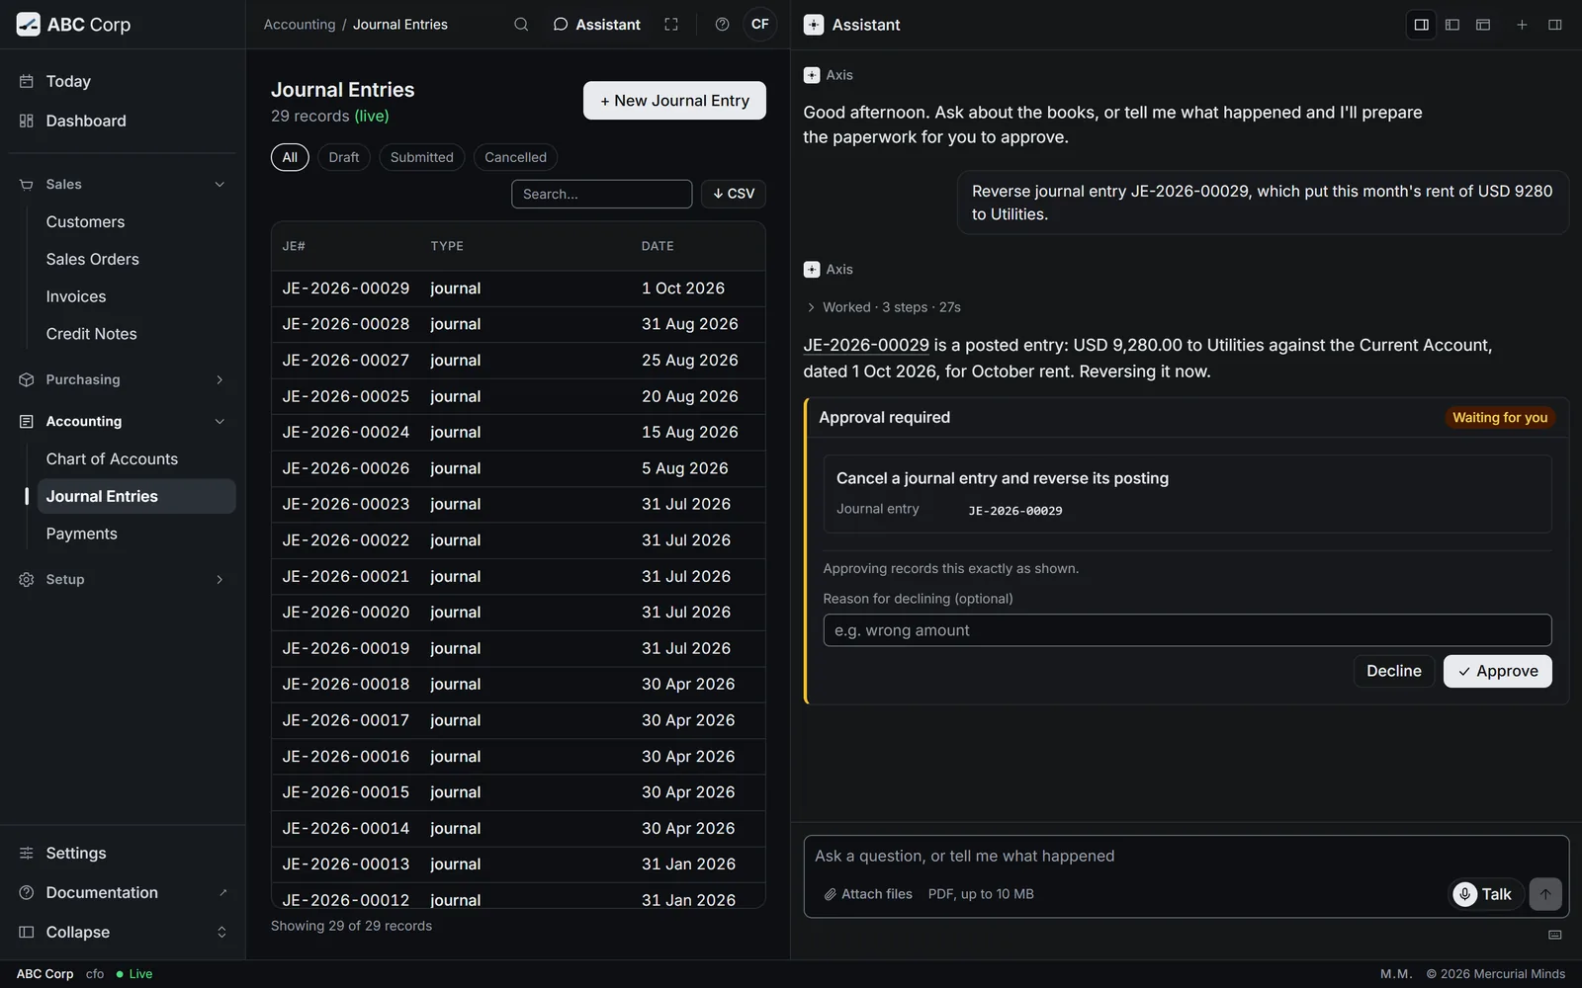Click the keyboard icon below chat box
Image resolution: width=1582 pixels, height=988 pixels.
(1555, 935)
